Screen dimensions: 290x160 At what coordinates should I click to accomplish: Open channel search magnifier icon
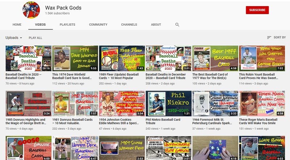[x=177, y=25]
